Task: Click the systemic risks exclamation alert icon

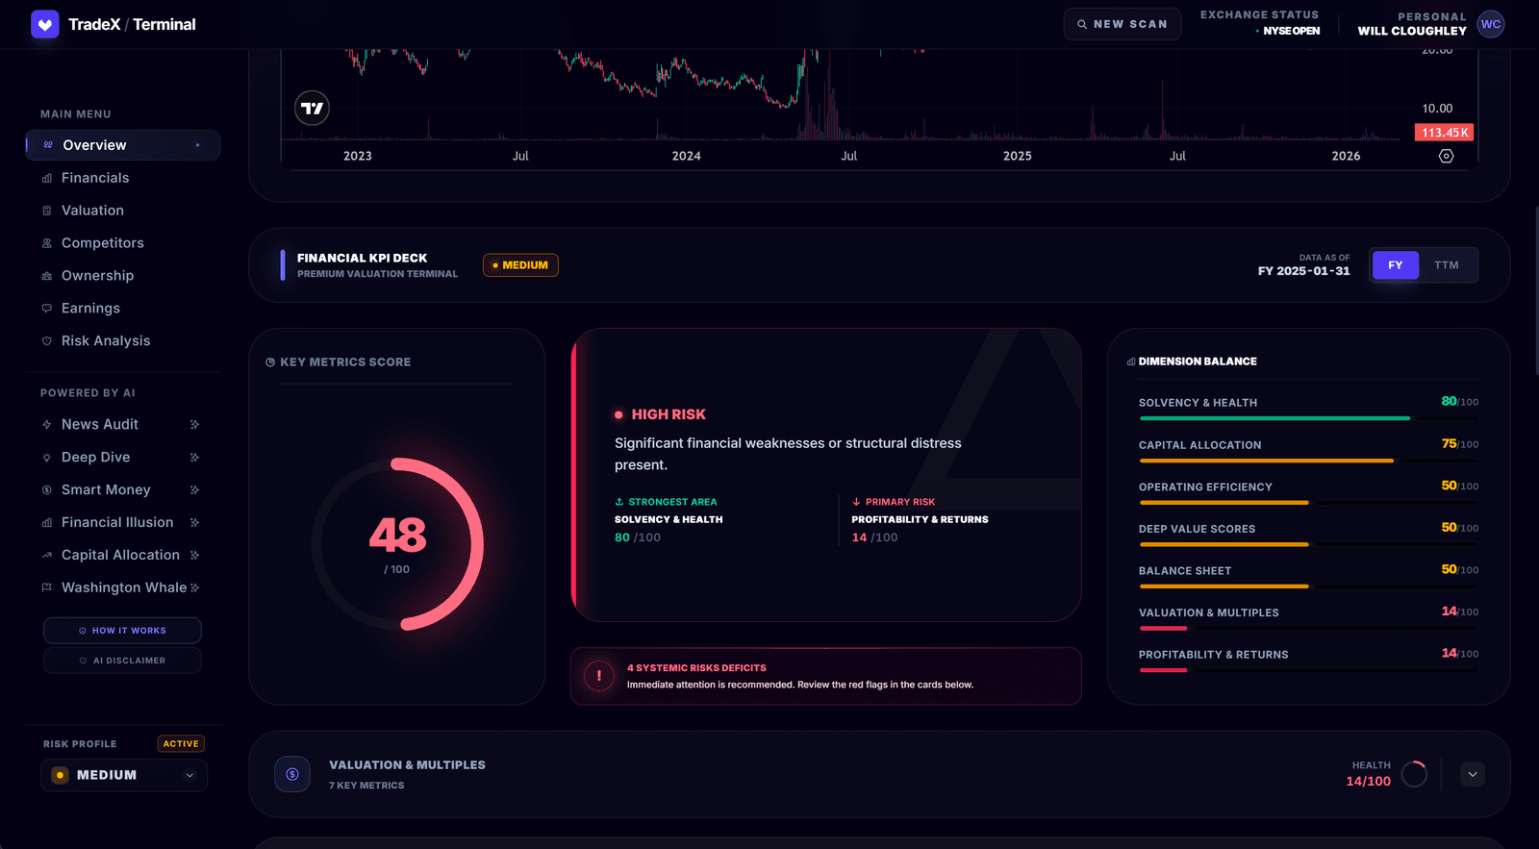Action: pos(599,676)
